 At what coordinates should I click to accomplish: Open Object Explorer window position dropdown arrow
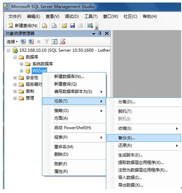pos(94,33)
